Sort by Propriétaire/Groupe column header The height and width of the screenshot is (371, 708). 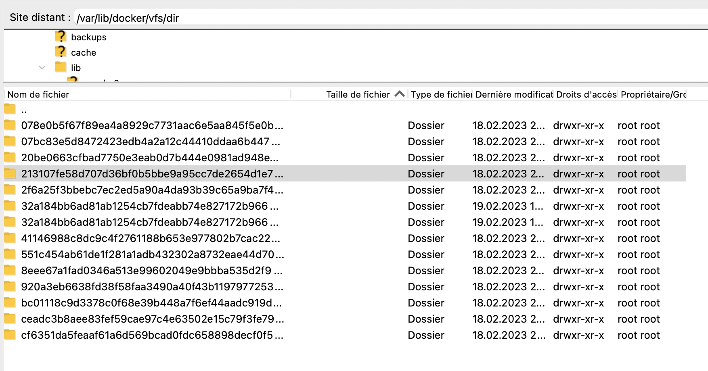[653, 94]
